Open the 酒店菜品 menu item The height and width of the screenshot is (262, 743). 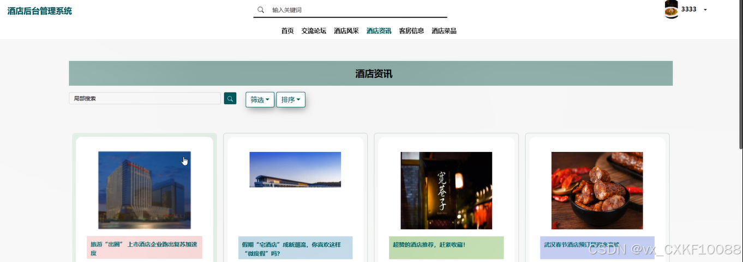click(444, 31)
